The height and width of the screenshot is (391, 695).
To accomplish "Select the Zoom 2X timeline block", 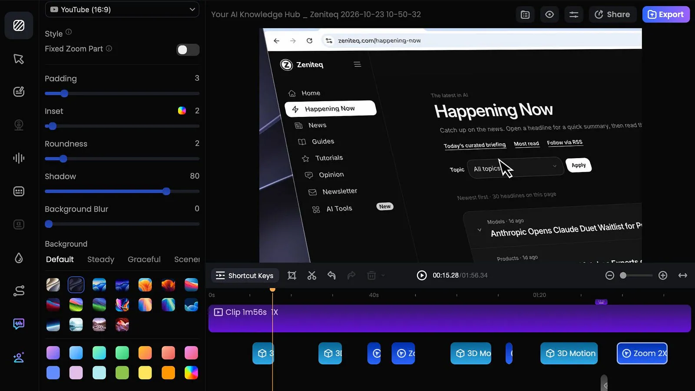I will 642,353.
